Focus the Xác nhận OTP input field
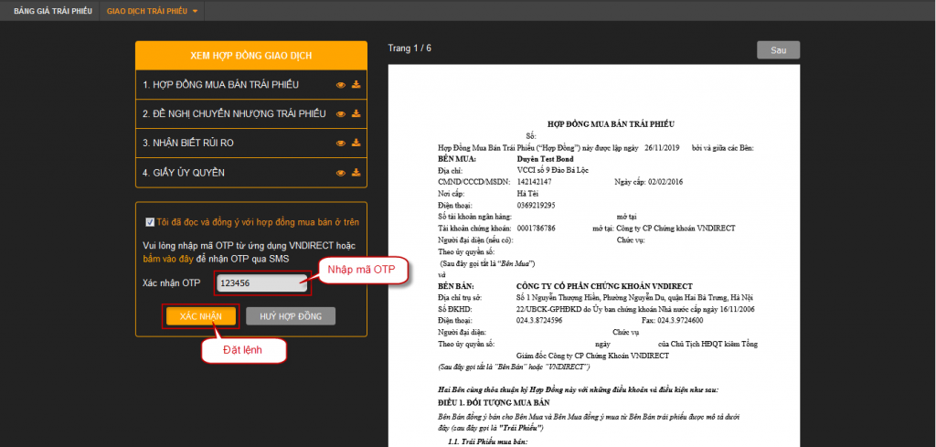The height and width of the screenshot is (447, 936). (x=261, y=283)
